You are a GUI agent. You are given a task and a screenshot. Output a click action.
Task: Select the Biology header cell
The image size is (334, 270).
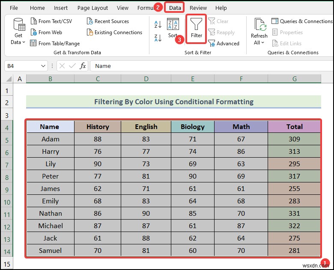[193, 127]
